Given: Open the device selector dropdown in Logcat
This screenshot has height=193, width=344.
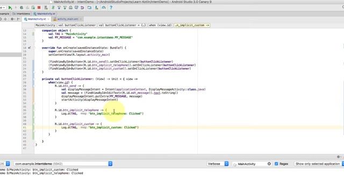Looking at the screenshot, I should (x=5, y=164).
